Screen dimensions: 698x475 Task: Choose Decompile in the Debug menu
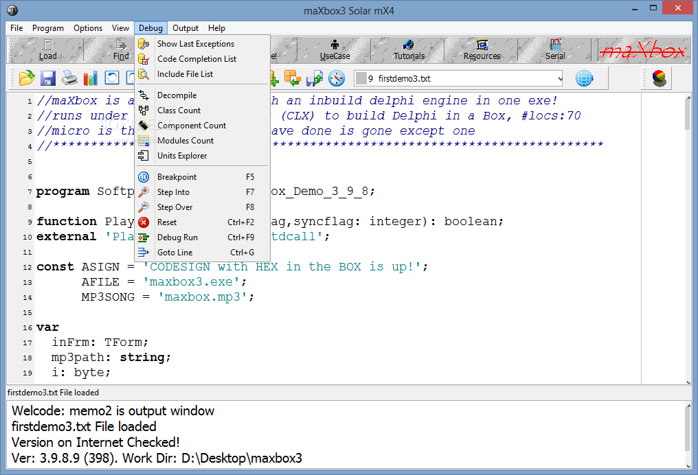[177, 95]
